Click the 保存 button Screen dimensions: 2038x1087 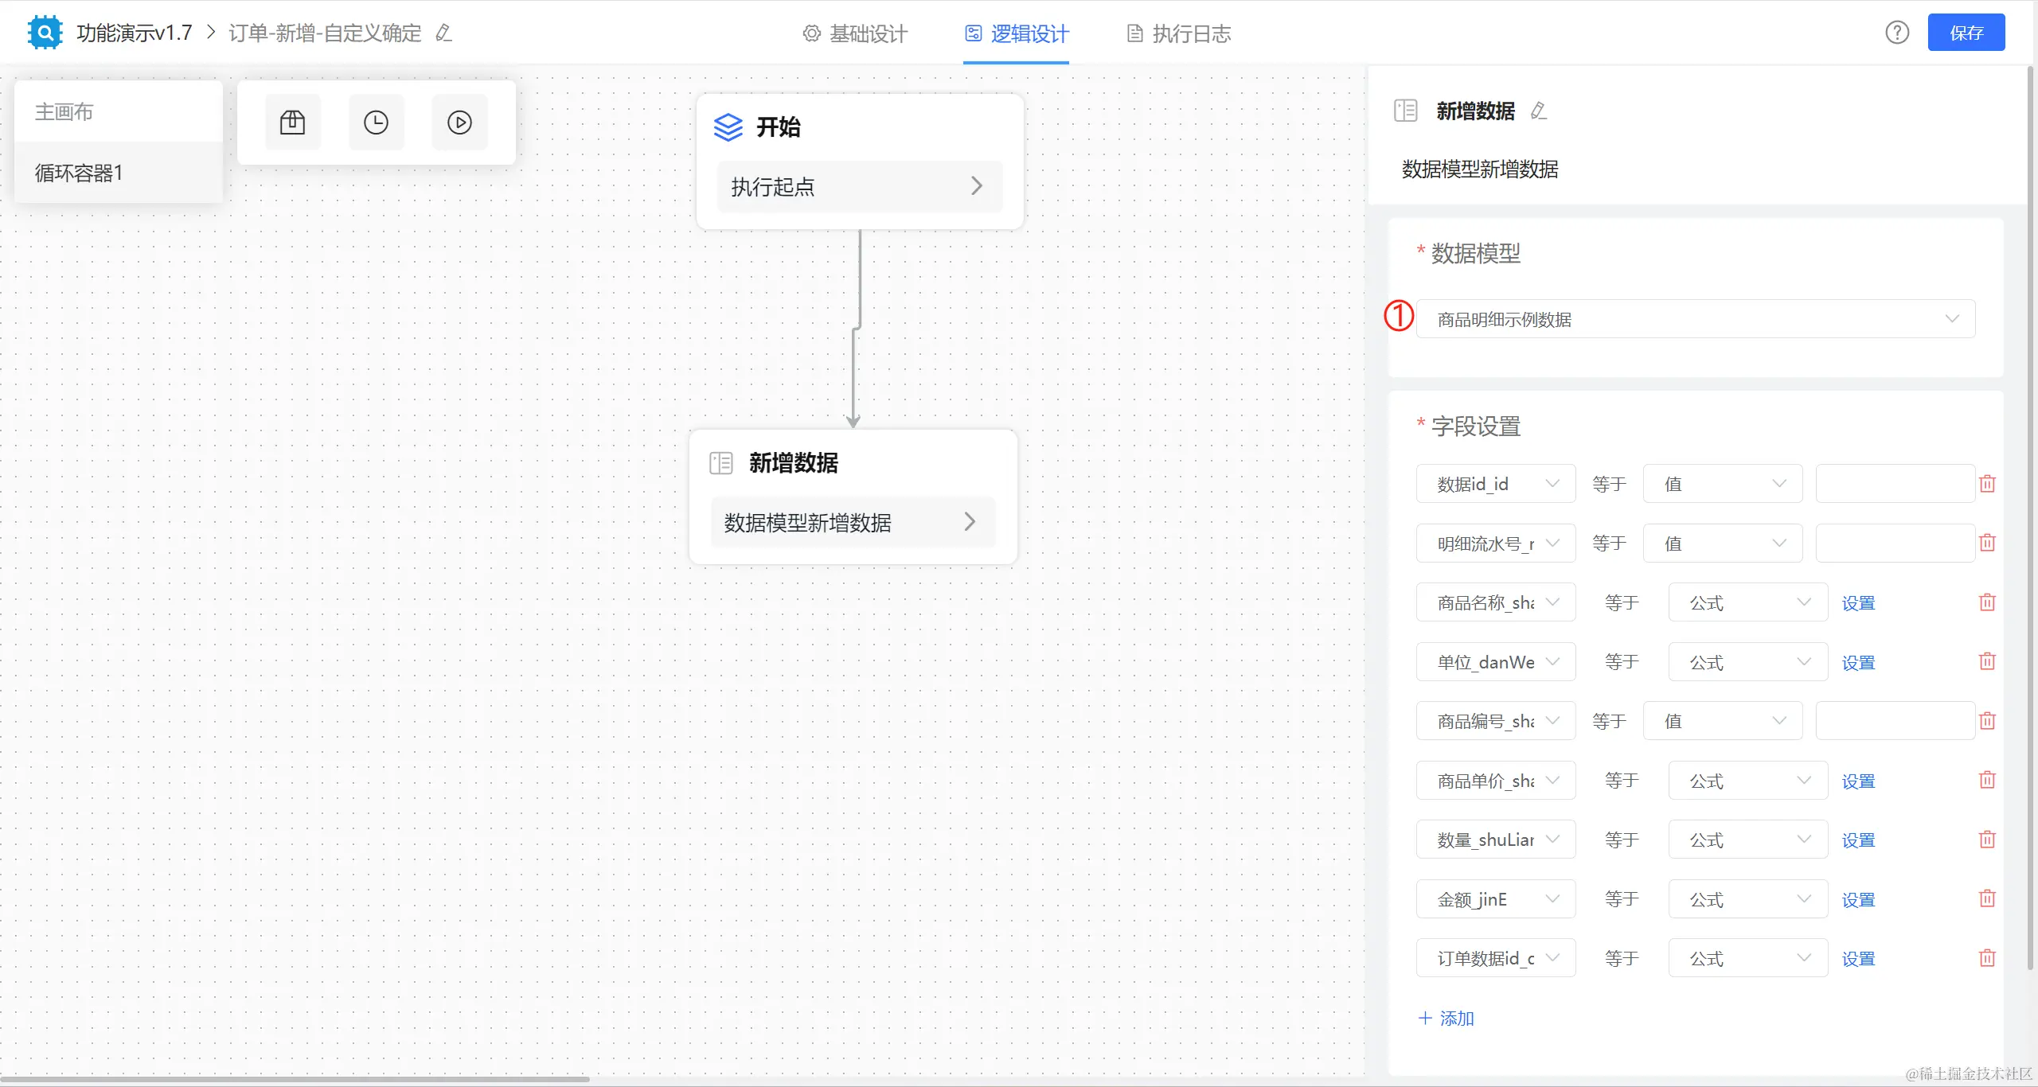[x=1966, y=33]
